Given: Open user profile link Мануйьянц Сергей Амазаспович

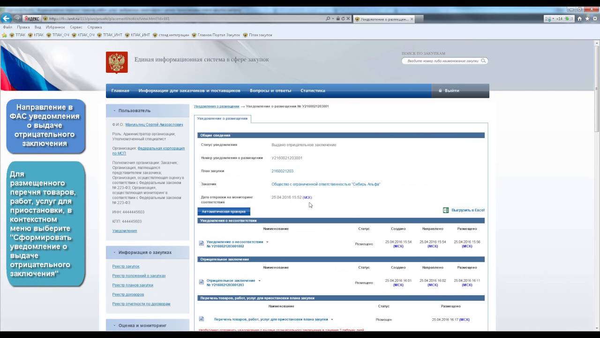Looking at the screenshot, I should point(154,125).
